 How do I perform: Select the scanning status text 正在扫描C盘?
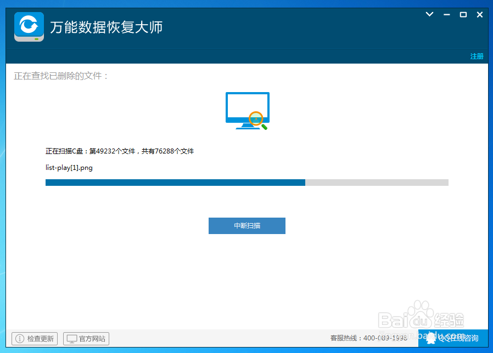pyautogui.click(x=120, y=151)
